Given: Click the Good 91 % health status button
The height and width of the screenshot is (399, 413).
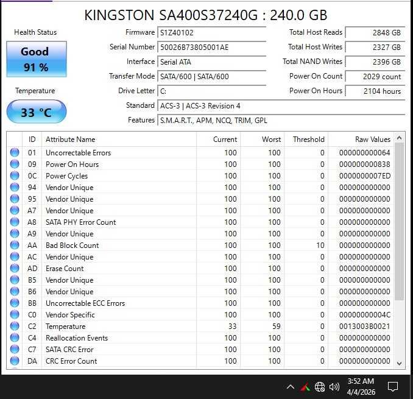Looking at the screenshot, I should [x=37, y=59].
